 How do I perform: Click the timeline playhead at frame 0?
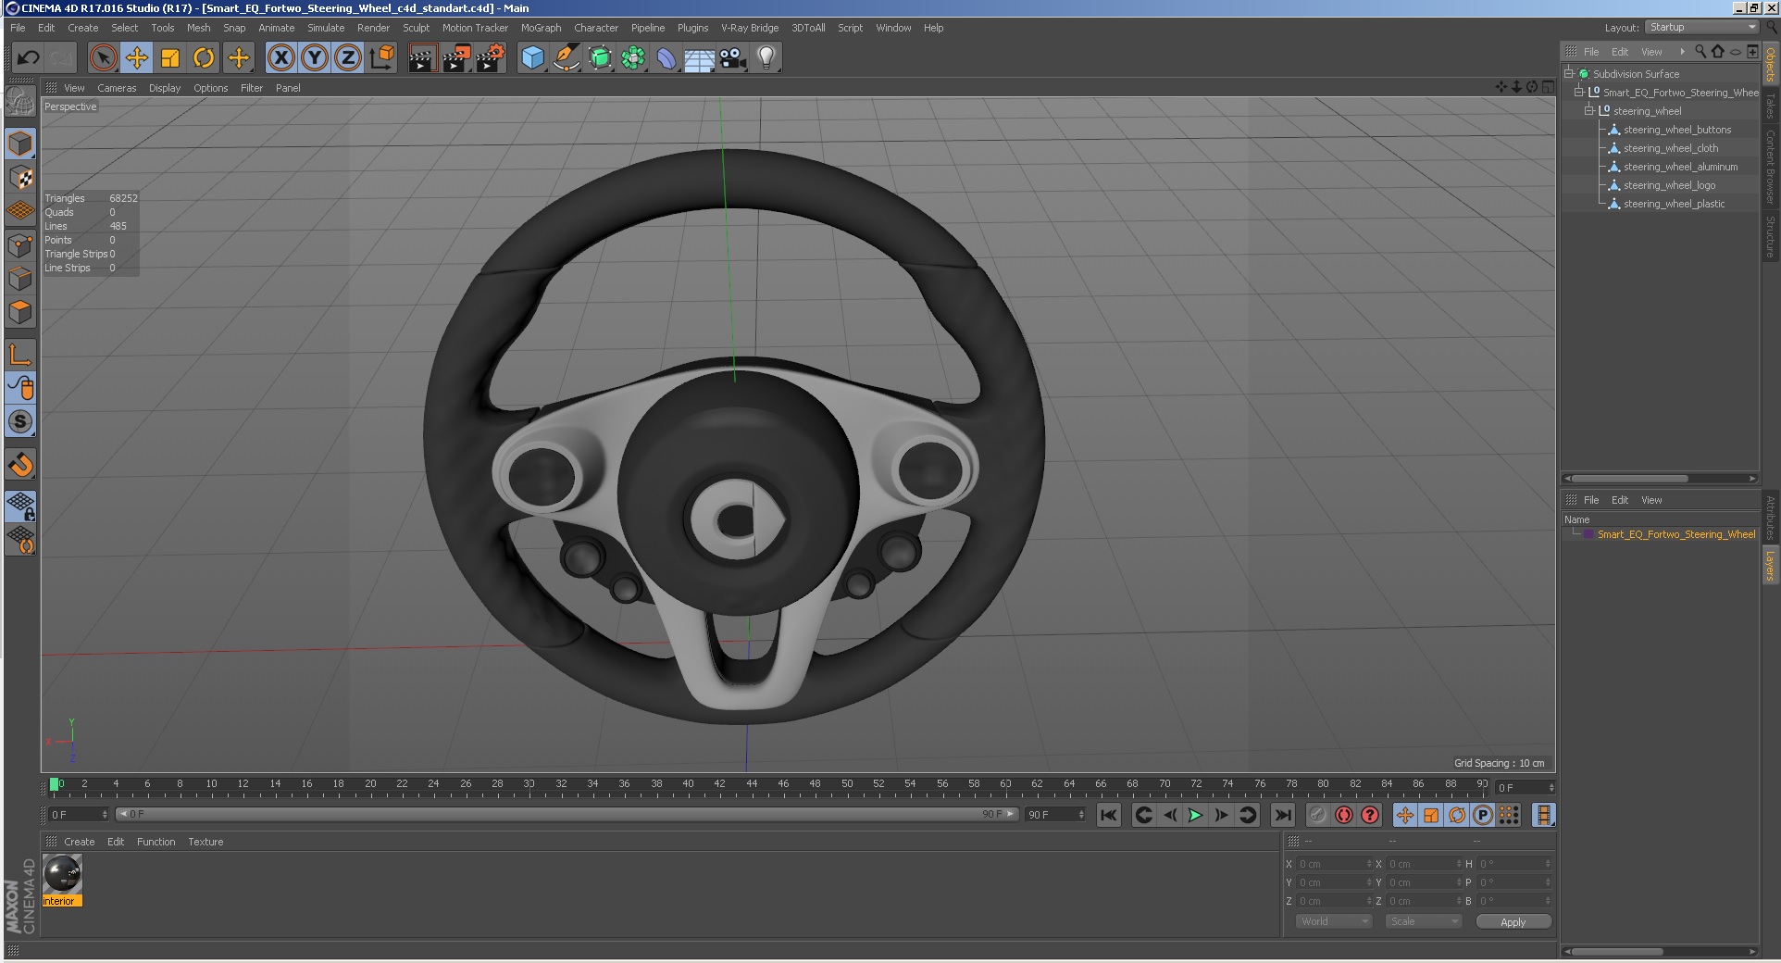point(55,785)
